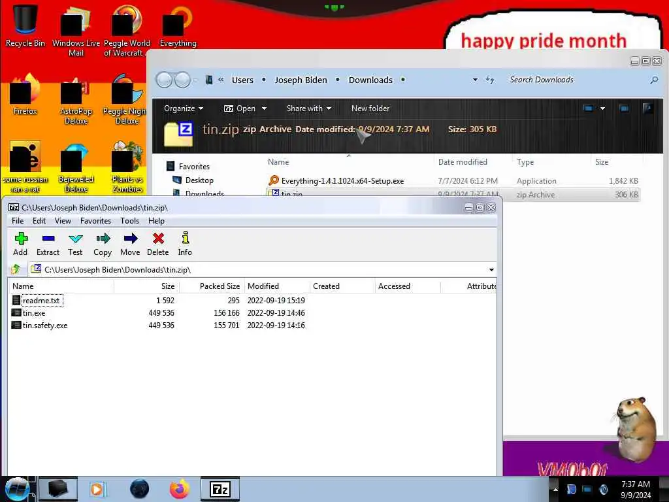Expand the Open button dropdown arrow in Explorer
669x502 pixels.
[264, 109]
